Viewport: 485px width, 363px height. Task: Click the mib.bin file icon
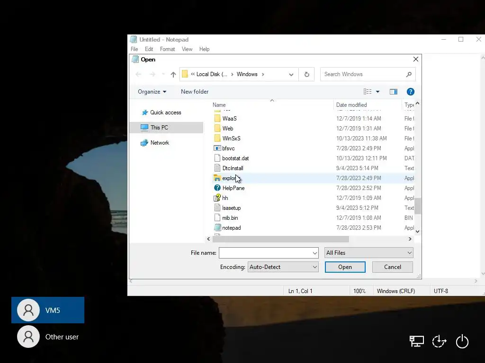[x=217, y=217]
